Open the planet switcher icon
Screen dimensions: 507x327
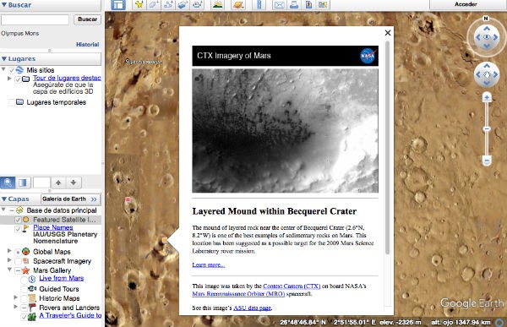pos(238,4)
